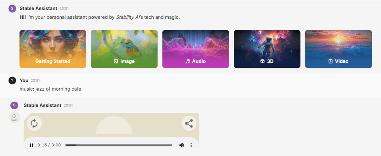Click the message 'music: jazz of morning cafe'
The width and height of the screenshot is (381, 156).
click(50, 89)
